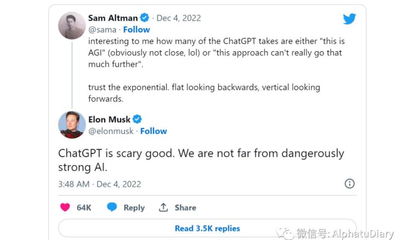Viewport: 407px width, 240px height.
Task: Click the blue reply bubble icon
Action: point(112,207)
